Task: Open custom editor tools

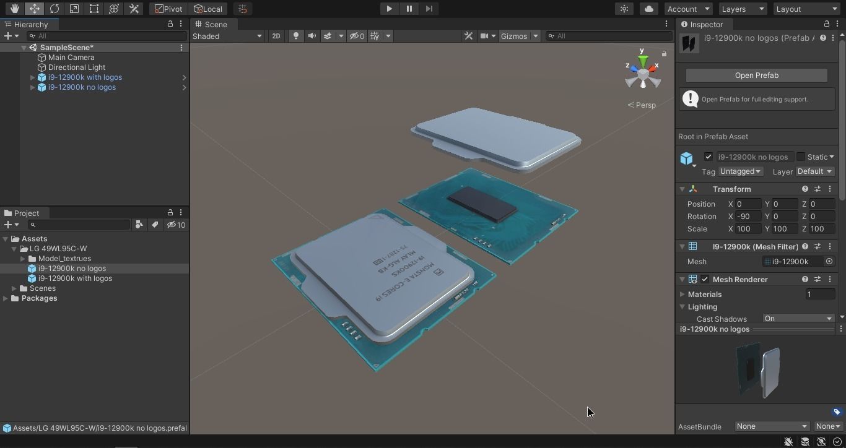Action: (133, 9)
